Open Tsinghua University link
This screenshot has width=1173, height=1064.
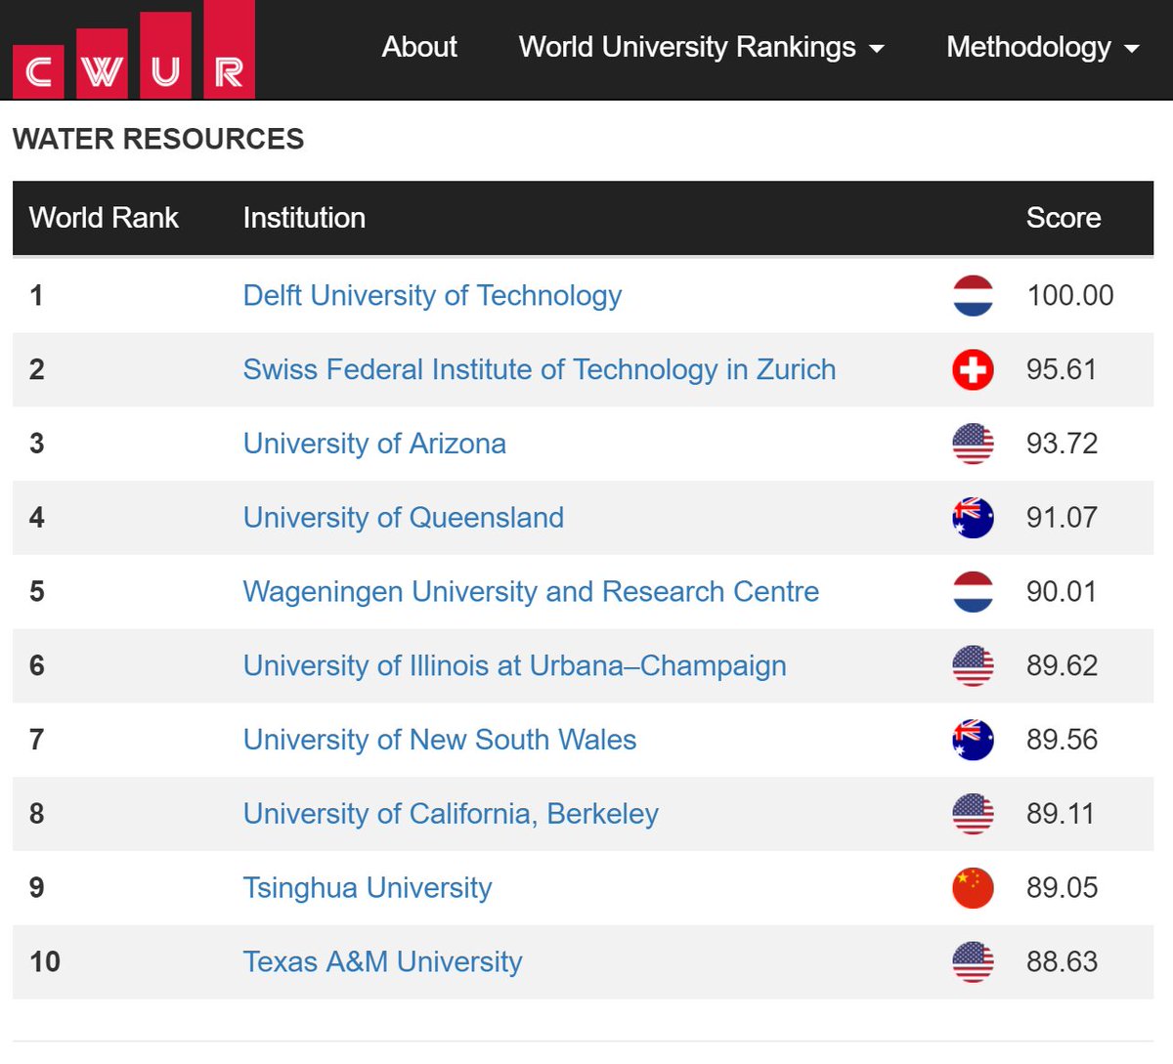click(368, 887)
